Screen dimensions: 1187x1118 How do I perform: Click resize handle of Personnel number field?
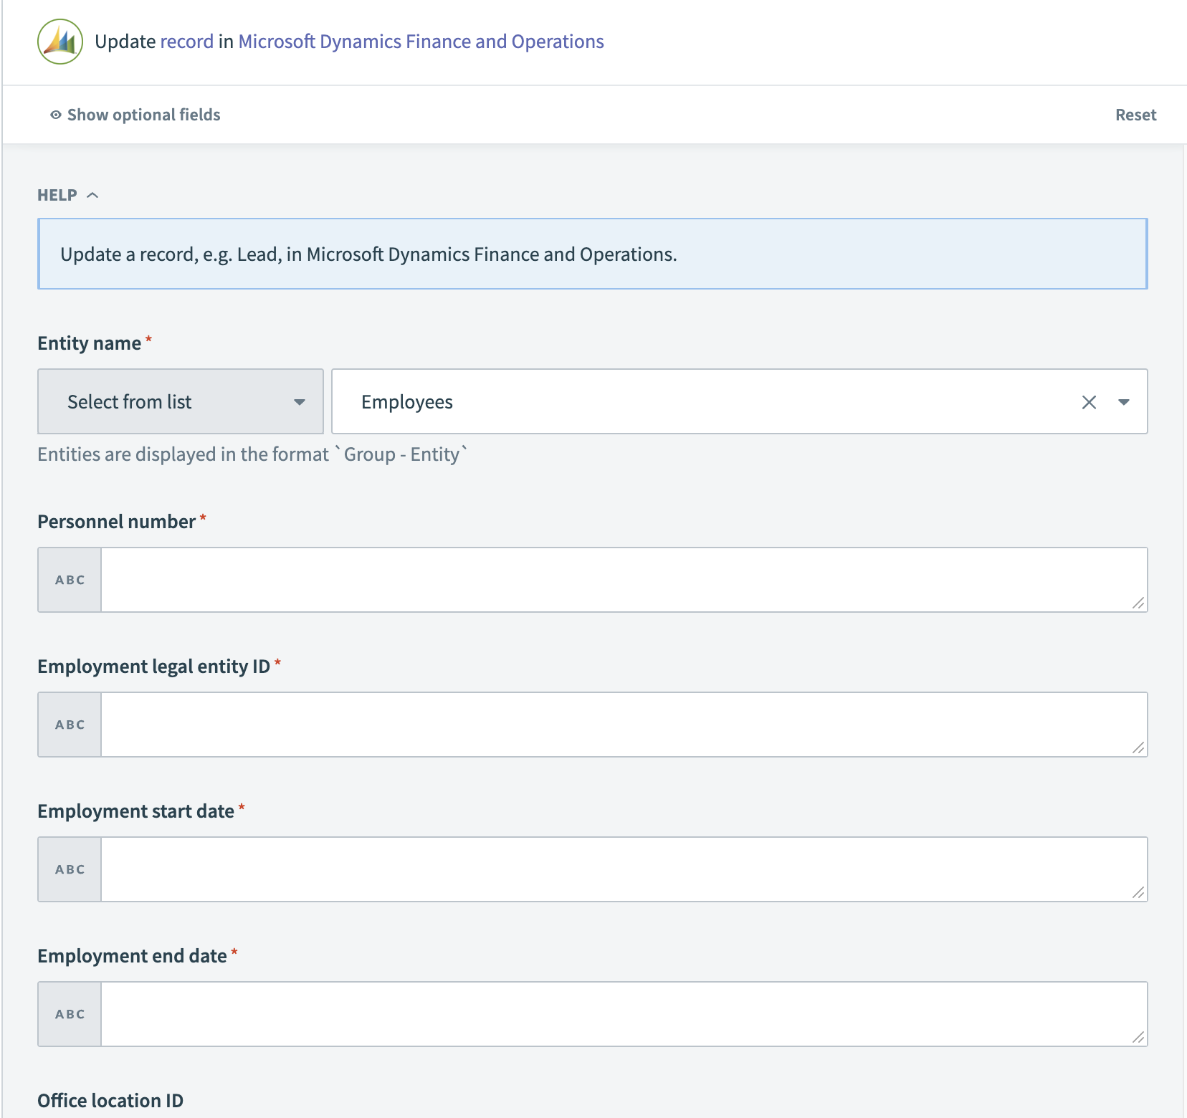pos(1138,603)
